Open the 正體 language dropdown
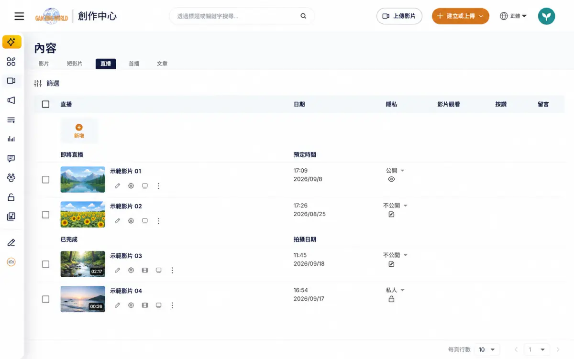 coord(513,16)
